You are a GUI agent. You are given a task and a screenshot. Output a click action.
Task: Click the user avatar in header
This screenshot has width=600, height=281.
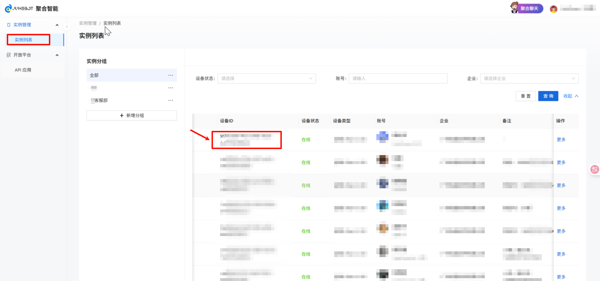coord(553,9)
